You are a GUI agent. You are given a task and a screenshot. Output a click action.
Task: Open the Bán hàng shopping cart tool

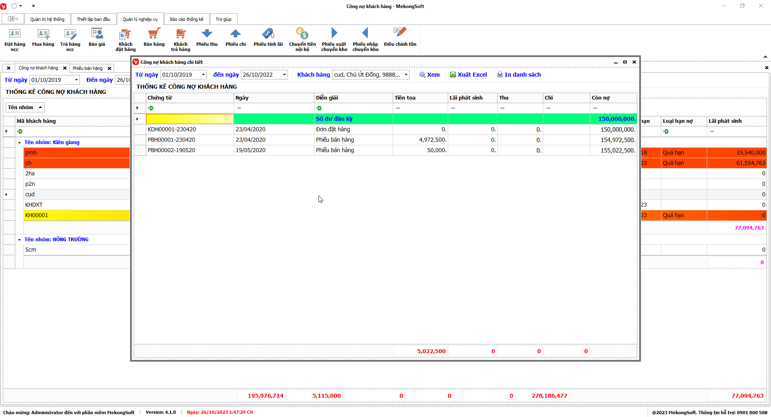coord(154,38)
